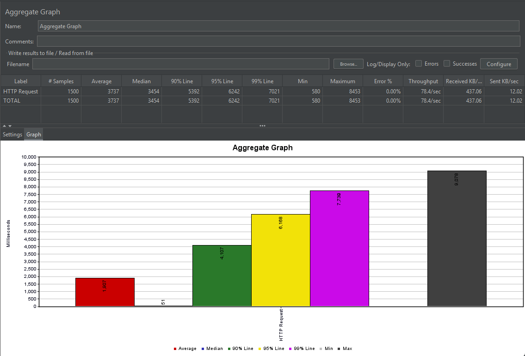
Task: Select the Graph tab
Action: tap(33, 135)
